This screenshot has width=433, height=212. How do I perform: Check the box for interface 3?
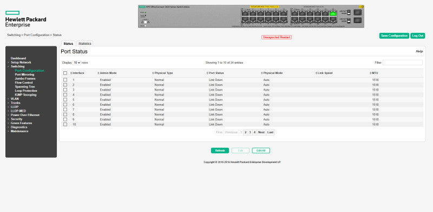(x=65, y=90)
